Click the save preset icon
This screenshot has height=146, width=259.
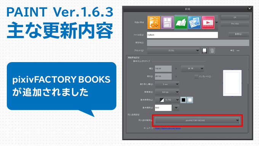(204, 51)
